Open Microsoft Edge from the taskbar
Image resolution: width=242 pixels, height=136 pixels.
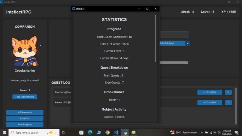(90, 132)
